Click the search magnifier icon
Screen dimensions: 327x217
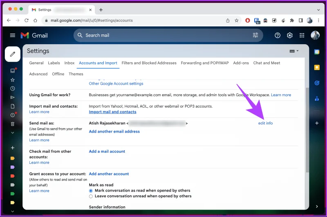pos(80,35)
